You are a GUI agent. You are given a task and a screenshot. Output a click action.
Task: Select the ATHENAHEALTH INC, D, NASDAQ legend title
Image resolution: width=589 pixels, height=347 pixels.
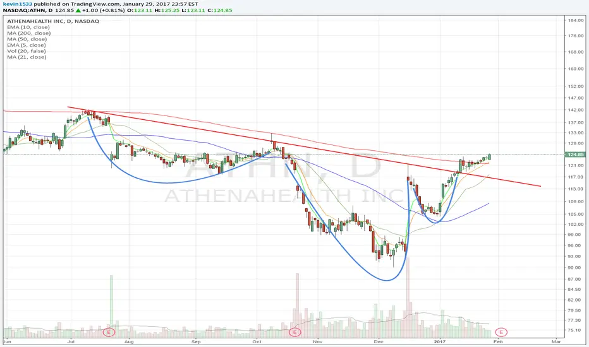53,21
